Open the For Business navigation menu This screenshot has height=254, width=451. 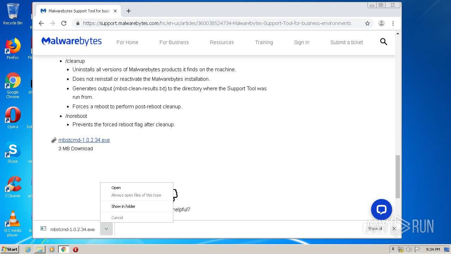174,42
